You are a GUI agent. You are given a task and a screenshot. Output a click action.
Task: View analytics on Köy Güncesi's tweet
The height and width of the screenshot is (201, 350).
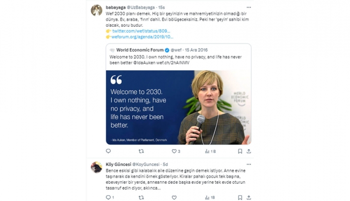click(207, 197)
